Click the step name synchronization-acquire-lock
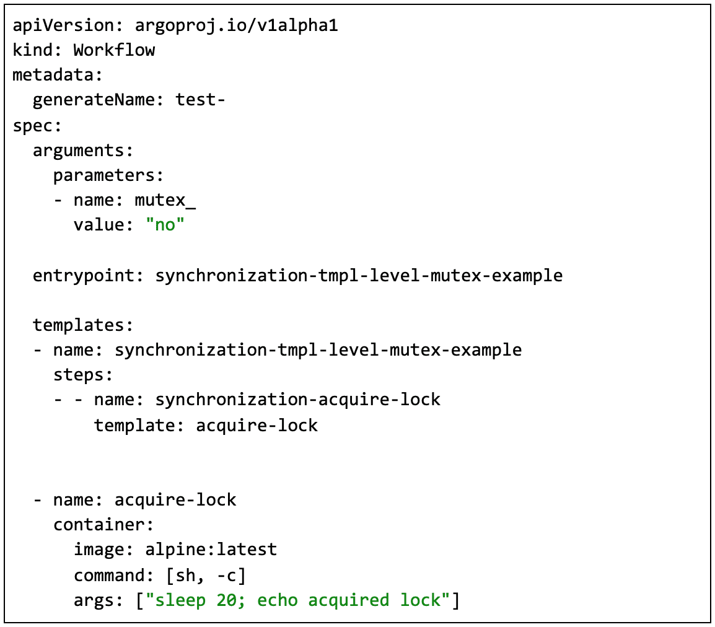Image resolution: width=715 pixels, height=627 pixels. (297, 400)
